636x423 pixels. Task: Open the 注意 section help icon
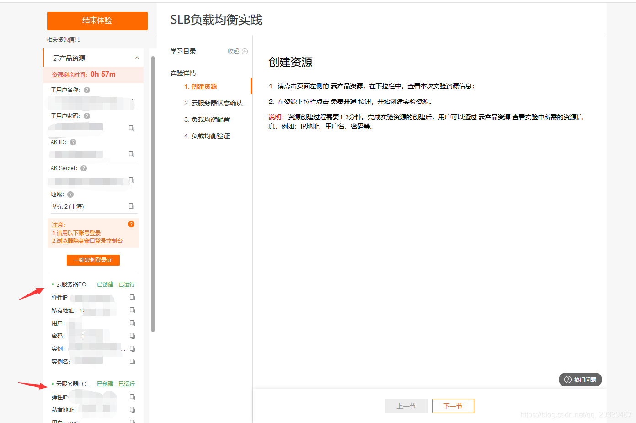point(131,224)
